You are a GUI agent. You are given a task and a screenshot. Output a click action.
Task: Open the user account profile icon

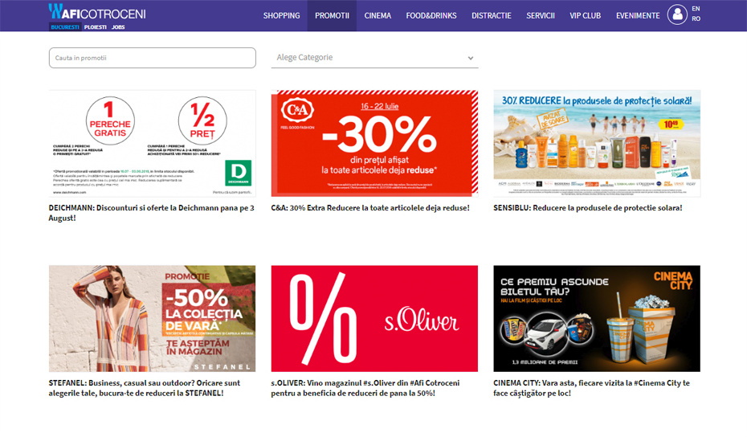click(x=677, y=15)
